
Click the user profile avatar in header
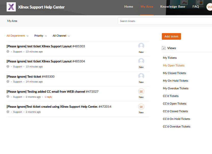point(209,7)
